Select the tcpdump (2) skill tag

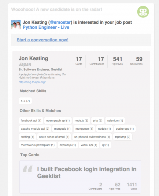[123, 137]
